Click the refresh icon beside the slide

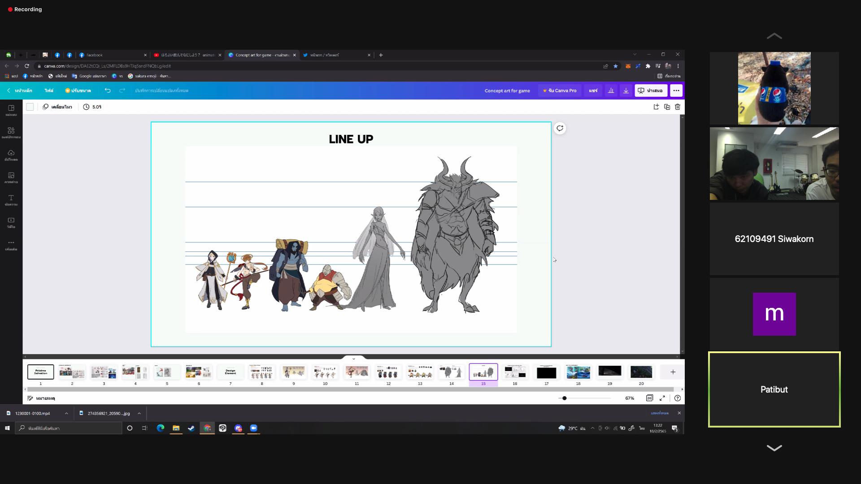click(560, 129)
